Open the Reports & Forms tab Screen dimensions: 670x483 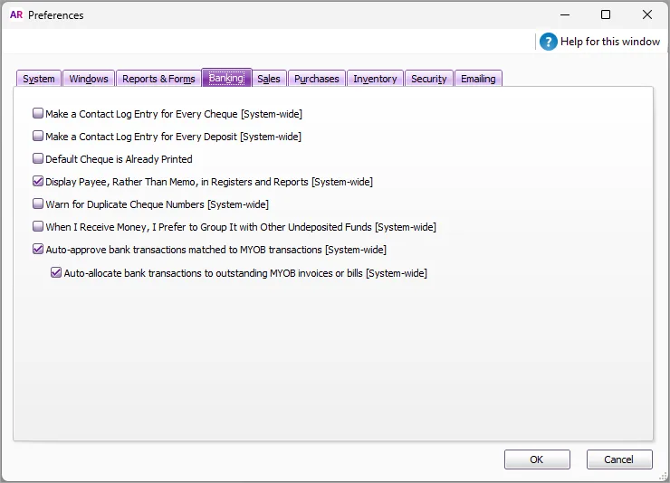158,79
